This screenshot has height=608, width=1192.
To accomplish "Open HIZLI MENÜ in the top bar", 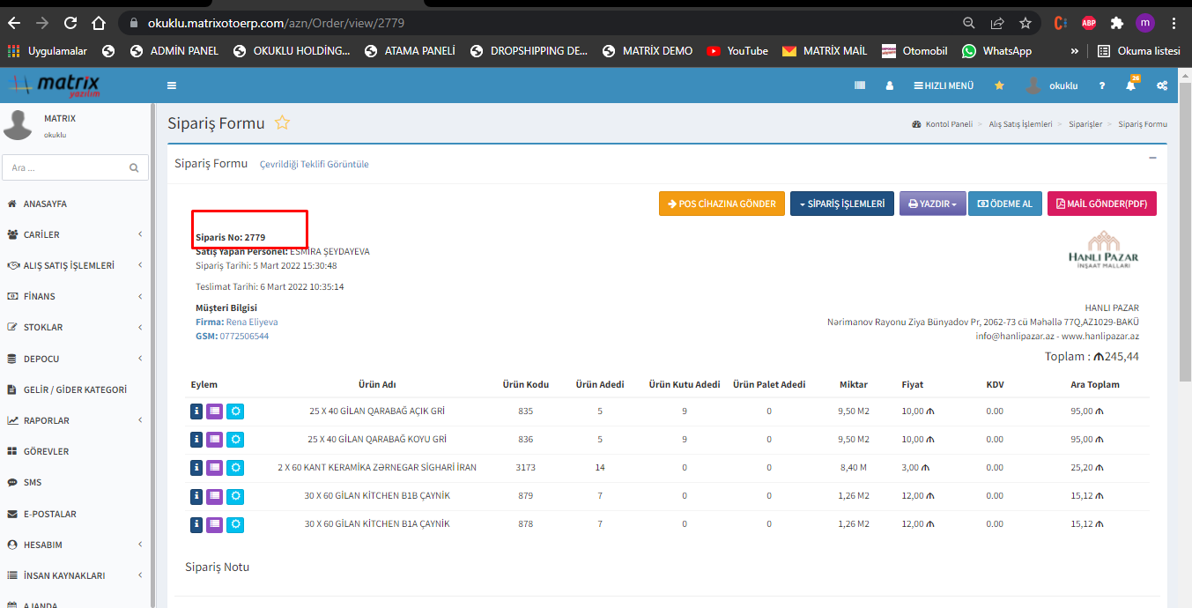I will click(944, 85).
